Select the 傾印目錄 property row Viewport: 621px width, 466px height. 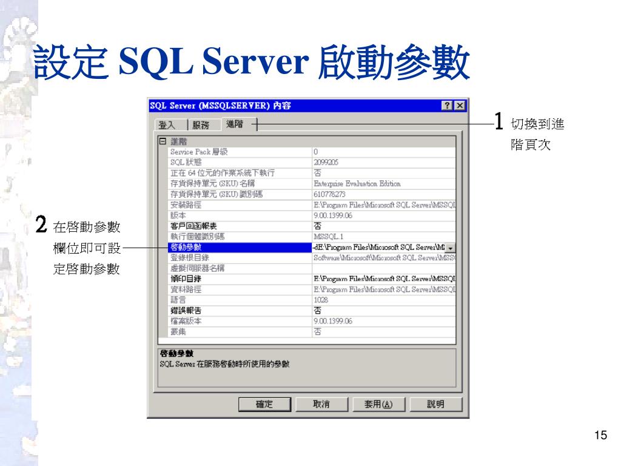[312, 279]
